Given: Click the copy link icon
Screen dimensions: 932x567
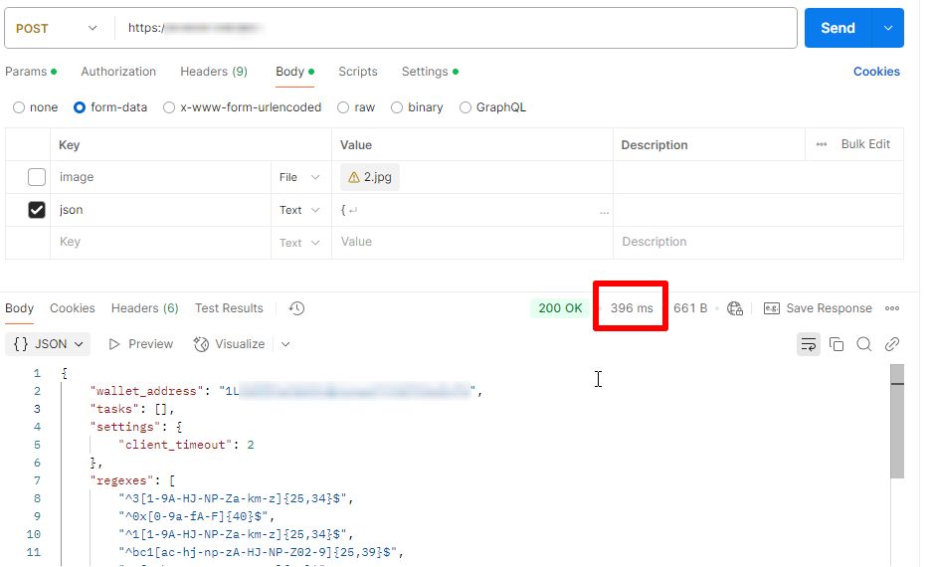Looking at the screenshot, I should 892,344.
